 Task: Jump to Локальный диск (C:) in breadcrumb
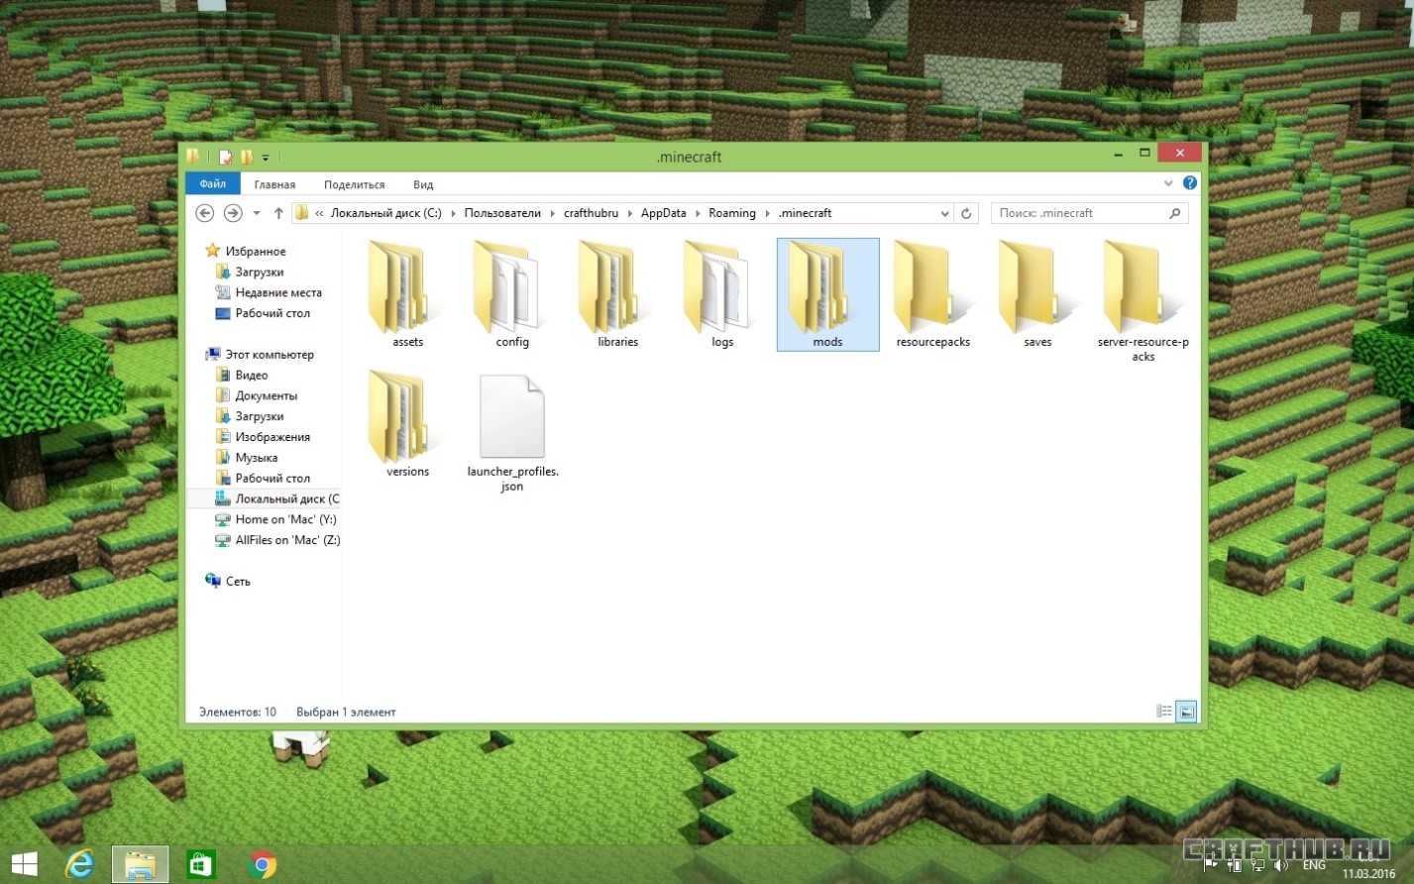pos(386,213)
